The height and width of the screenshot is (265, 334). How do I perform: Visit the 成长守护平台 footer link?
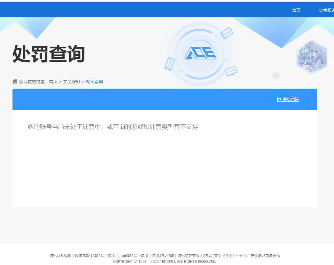click(x=233, y=256)
